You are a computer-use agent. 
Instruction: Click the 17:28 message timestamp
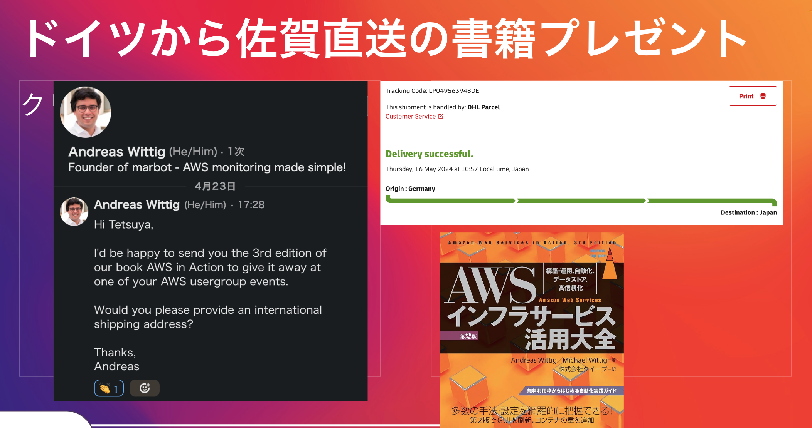[x=251, y=205]
